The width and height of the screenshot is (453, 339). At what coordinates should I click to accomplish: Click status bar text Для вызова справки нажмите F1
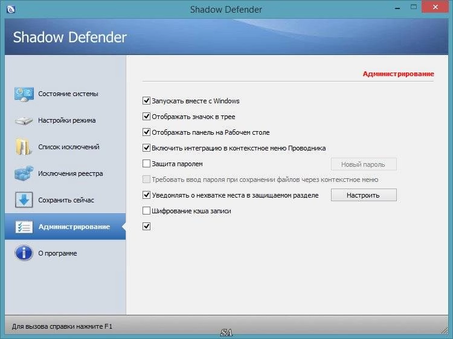click(x=62, y=326)
